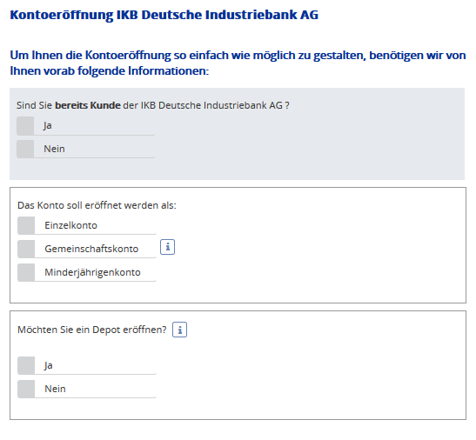This screenshot has height=440, width=476.
Task: Click 'Möchten Sie ein Depot eröffnen?' question text
Action: point(92,330)
